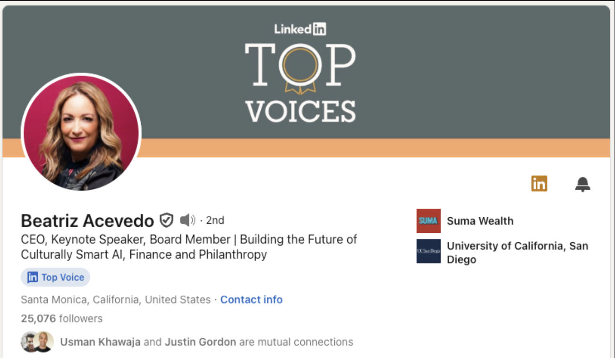Screen dimensions: 615x358
Task: Open the Suma Wealth company page
Action: 480,221
